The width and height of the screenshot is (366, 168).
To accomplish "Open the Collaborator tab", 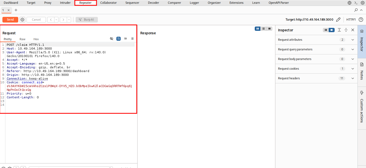I will coord(109,3).
